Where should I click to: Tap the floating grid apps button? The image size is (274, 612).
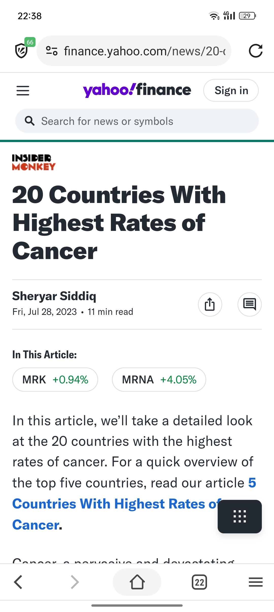click(239, 516)
